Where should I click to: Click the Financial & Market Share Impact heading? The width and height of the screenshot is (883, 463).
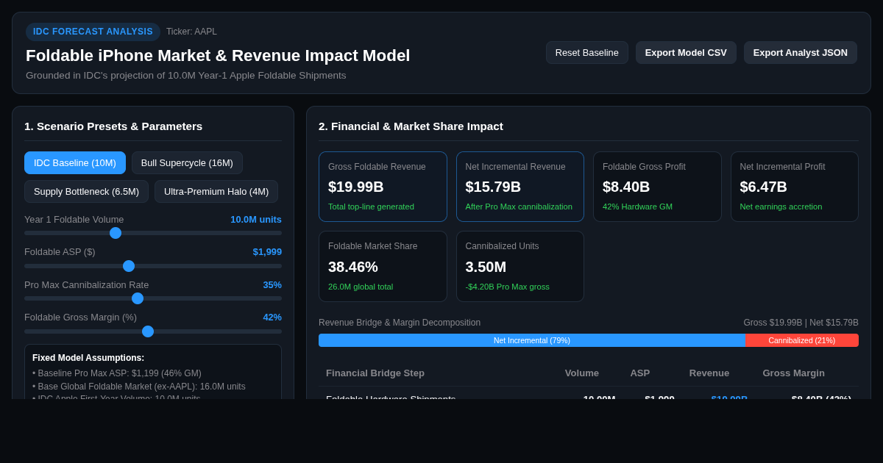(411, 126)
